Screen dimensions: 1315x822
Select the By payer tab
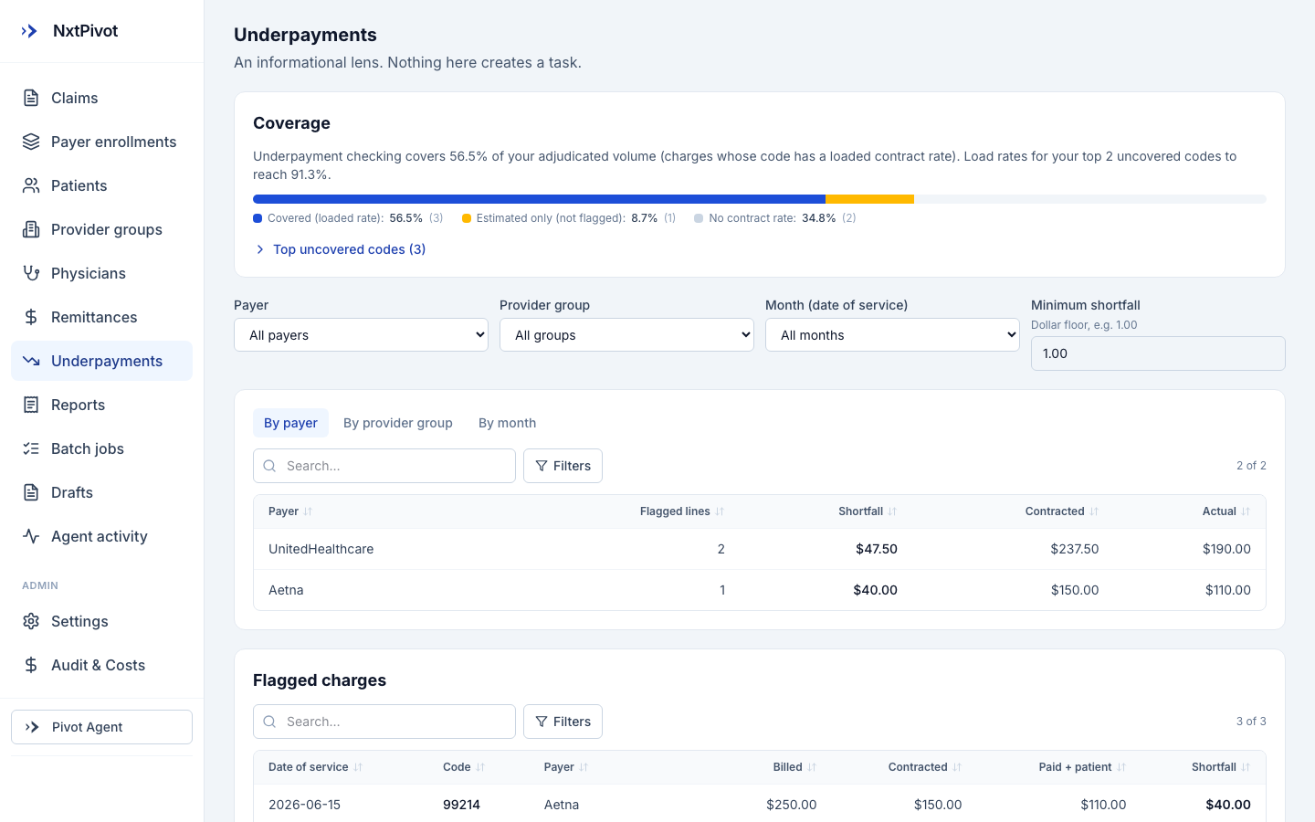click(290, 423)
